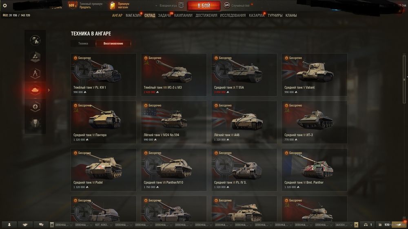Open the blueprints compass icon section
Viewport: 408px width, 229px height.
tap(35, 73)
